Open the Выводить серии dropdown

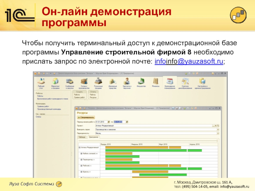(218, 130)
